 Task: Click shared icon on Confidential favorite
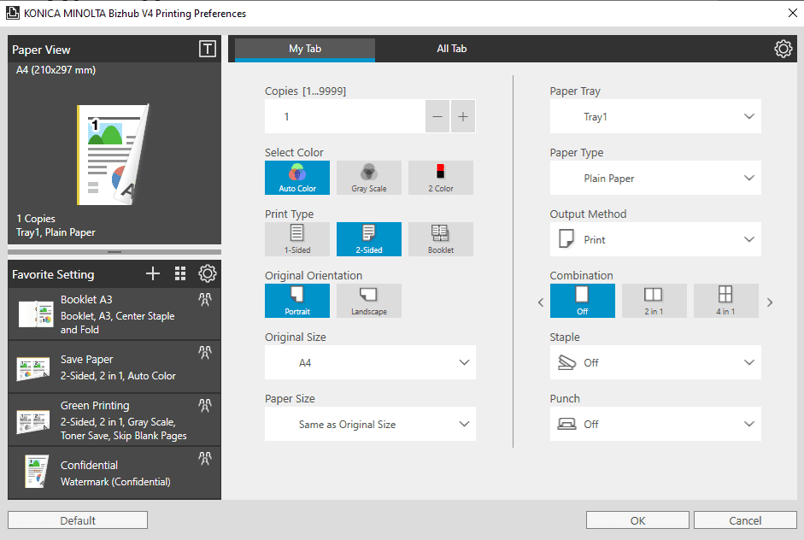click(205, 458)
